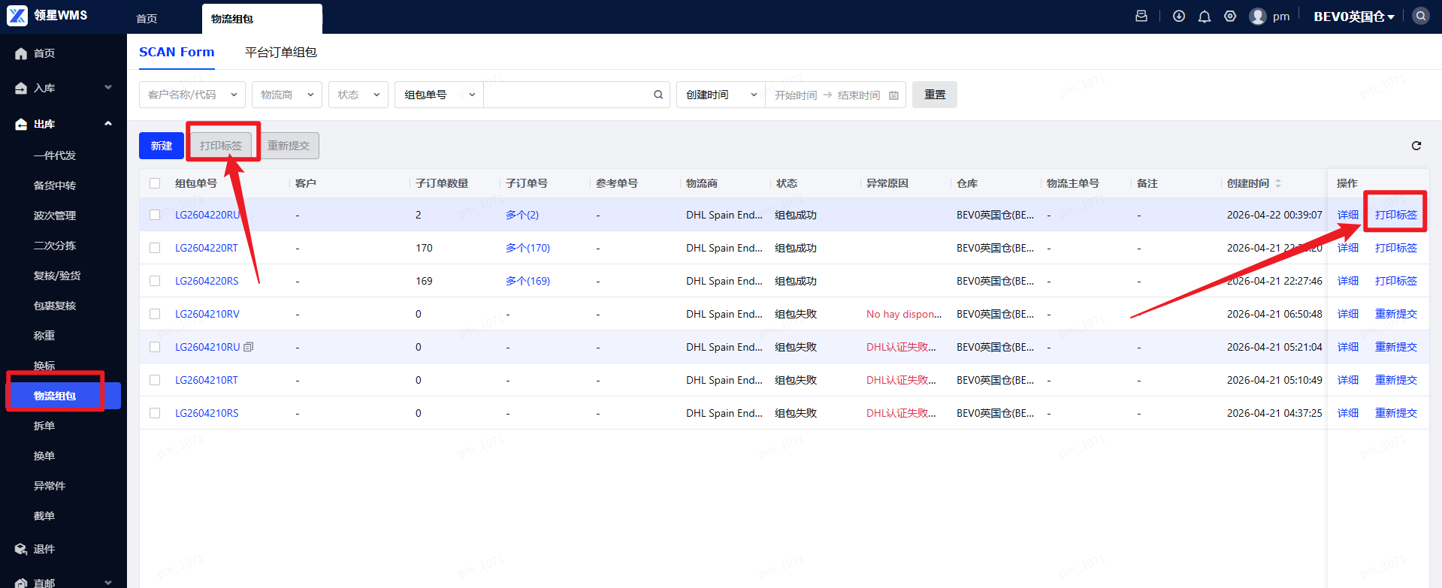Check the row LG2604210RS checkbox

tap(155, 413)
